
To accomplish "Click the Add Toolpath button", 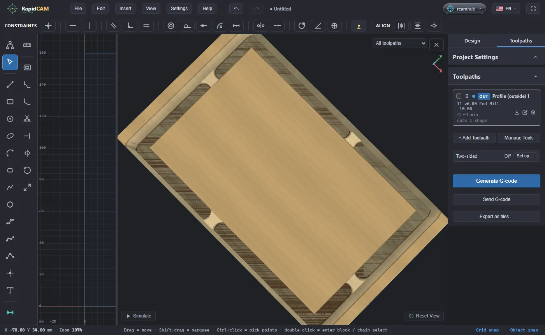I will click(474, 138).
